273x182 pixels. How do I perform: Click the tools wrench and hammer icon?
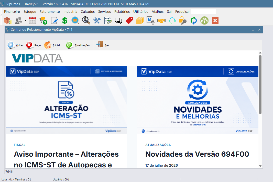point(97,20)
